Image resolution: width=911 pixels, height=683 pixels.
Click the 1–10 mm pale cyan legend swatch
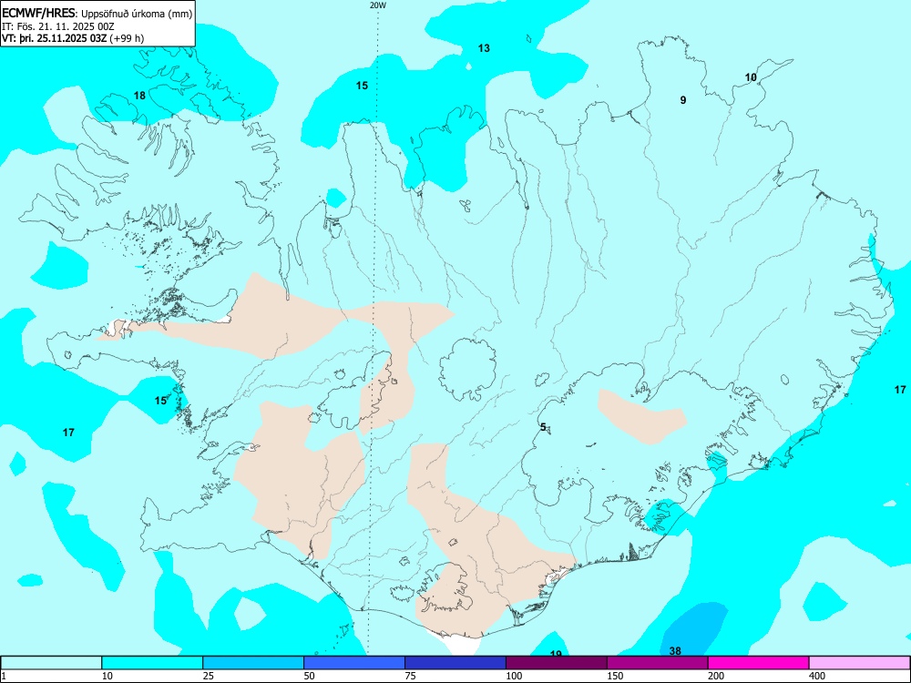tap(51, 663)
